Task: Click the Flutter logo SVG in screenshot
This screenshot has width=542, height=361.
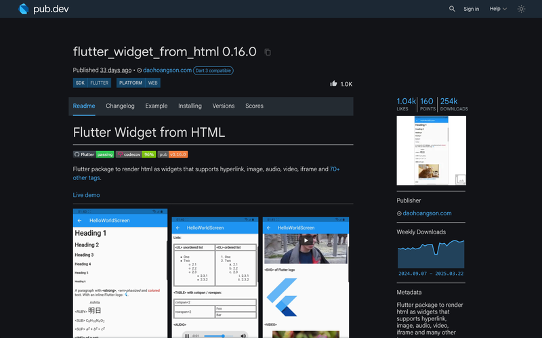Action: pos(282,297)
